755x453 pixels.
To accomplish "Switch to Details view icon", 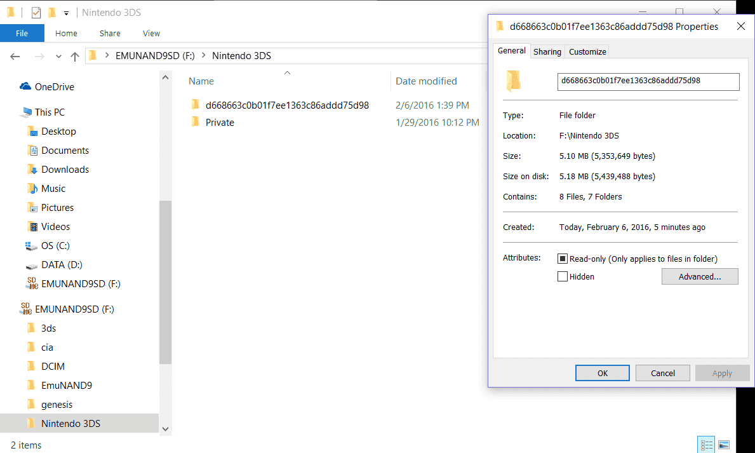I will (x=706, y=445).
